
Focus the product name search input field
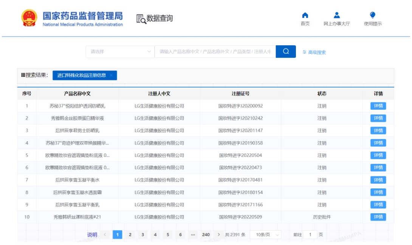point(215,52)
